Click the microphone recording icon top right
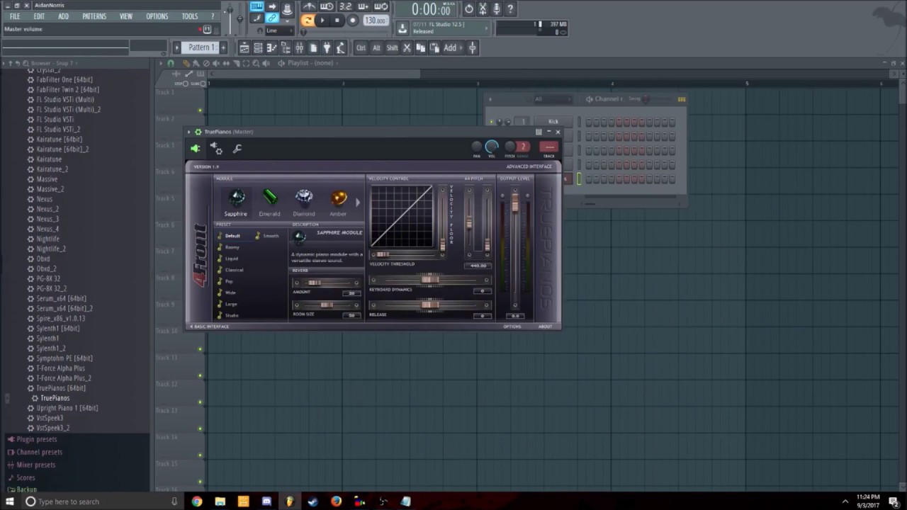 click(x=496, y=9)
